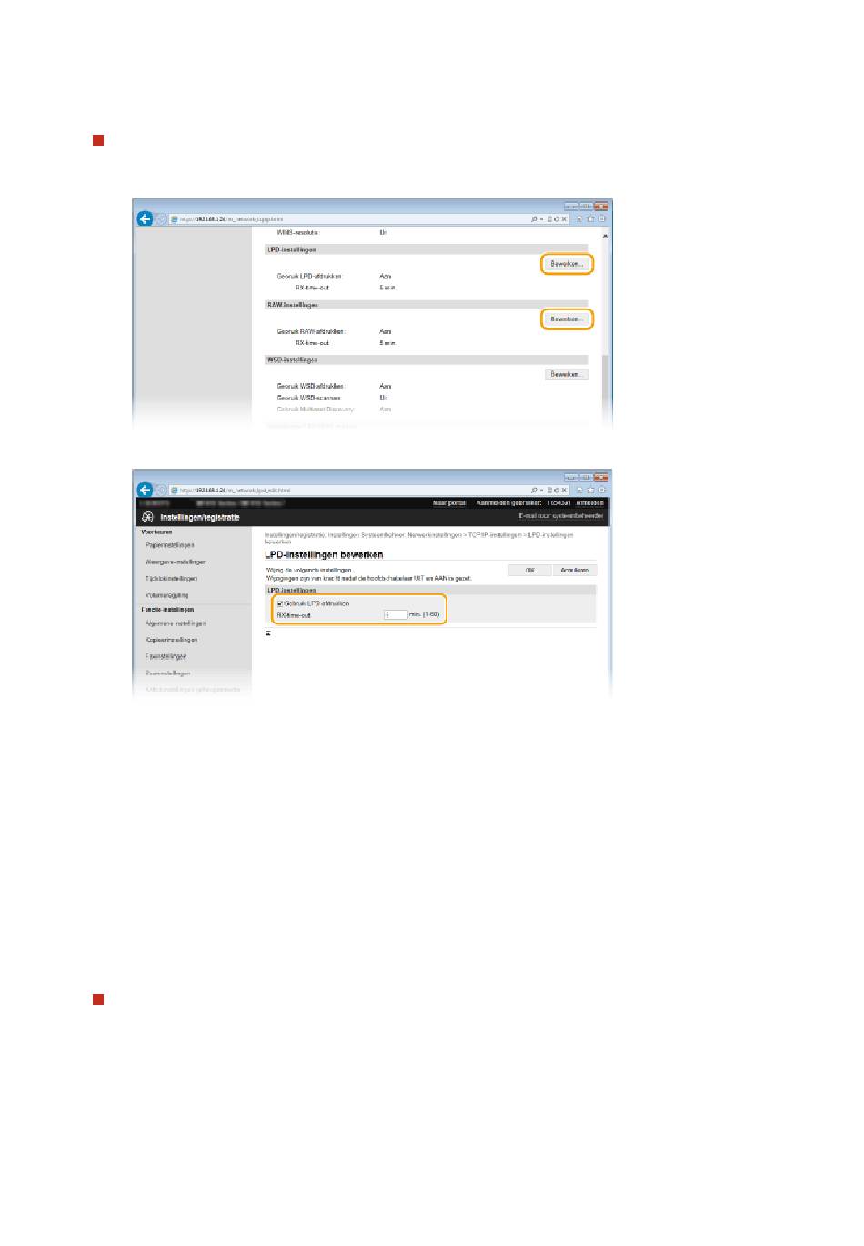Select 'Gebruik WSD-afdrukken:' label text
This screenshot has height=1246, width=864.
tap(311, 386)
